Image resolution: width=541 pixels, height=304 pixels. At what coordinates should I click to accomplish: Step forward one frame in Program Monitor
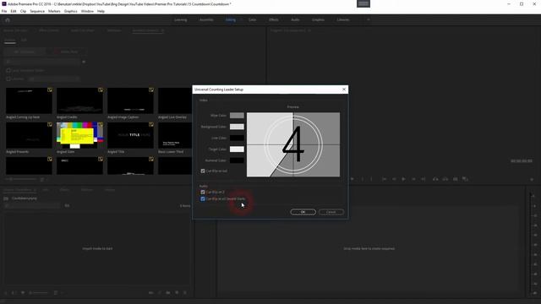click(x=413, y=179)
